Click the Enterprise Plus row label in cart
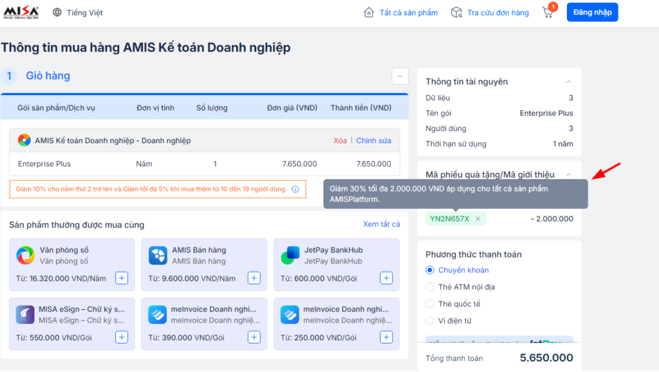The height and width of the screenshot is (372, 659). pos(44,164)
